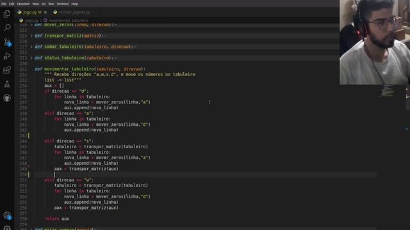The height and width of the screenshot is (230, 410).
Task: Close the jogo.py editor tab
Action: [45, 12]
